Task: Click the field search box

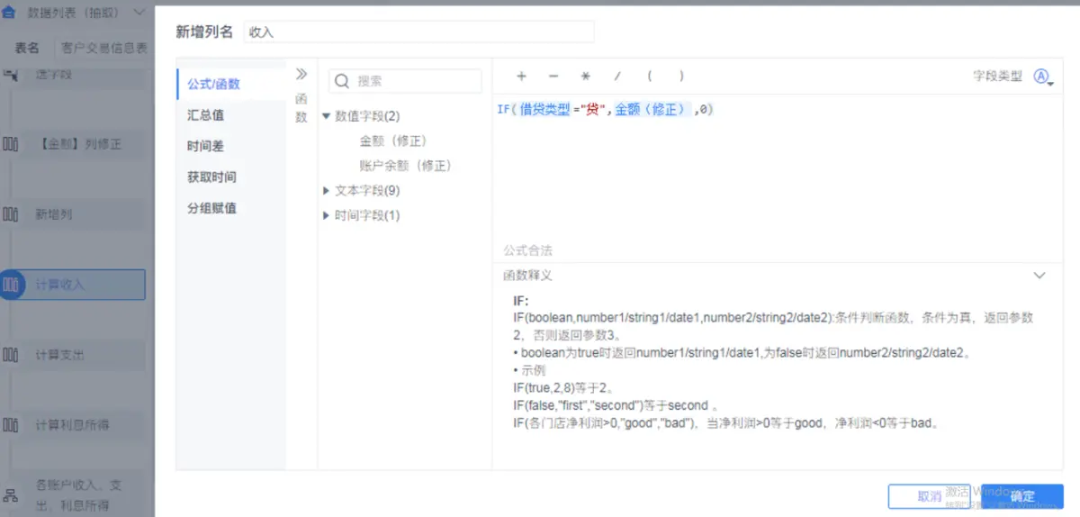Action: (405, 81)
